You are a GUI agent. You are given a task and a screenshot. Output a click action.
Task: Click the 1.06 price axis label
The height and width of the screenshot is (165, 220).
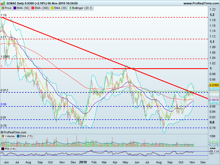[212, 53]
